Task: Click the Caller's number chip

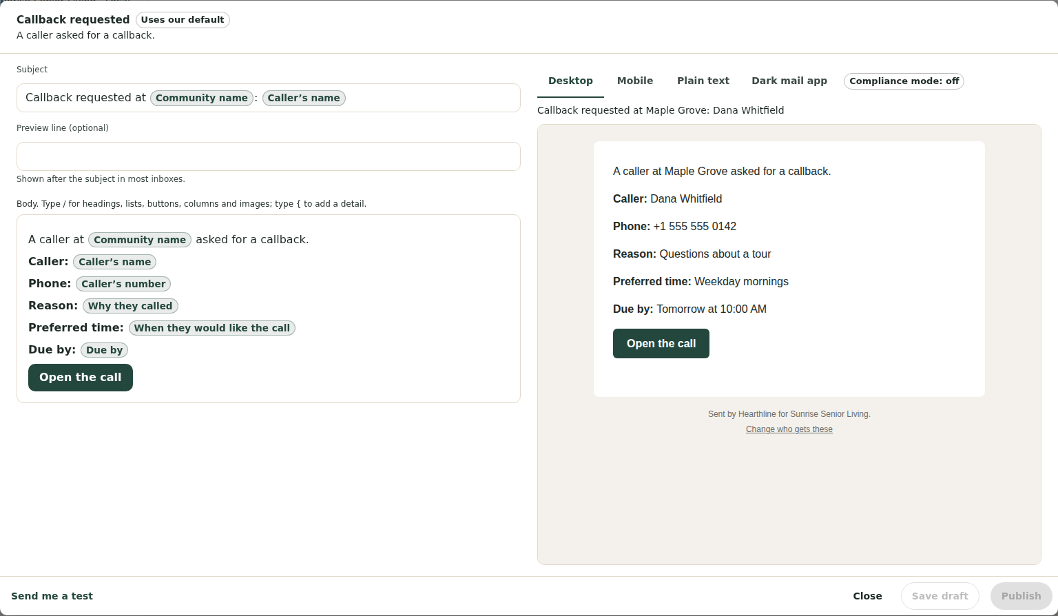Action: coord(123,284)
